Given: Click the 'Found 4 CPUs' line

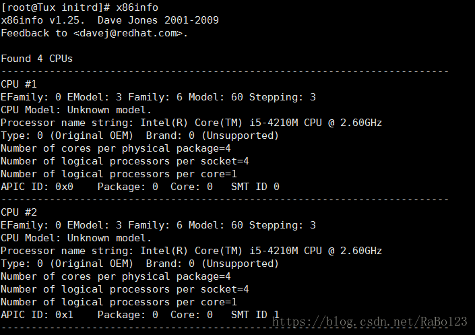Looking at the screenshot, I should [x=36, y=59].
